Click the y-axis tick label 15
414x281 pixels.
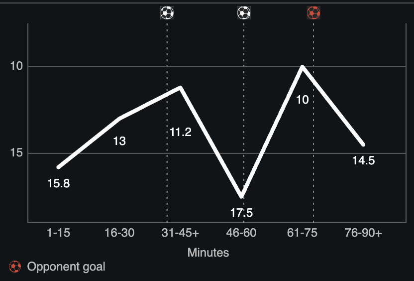pos(16,153)
